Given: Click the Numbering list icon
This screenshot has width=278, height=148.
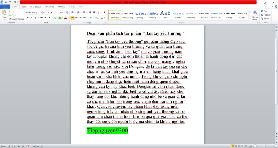Looking at the screenshot, I should pos(78,13).
